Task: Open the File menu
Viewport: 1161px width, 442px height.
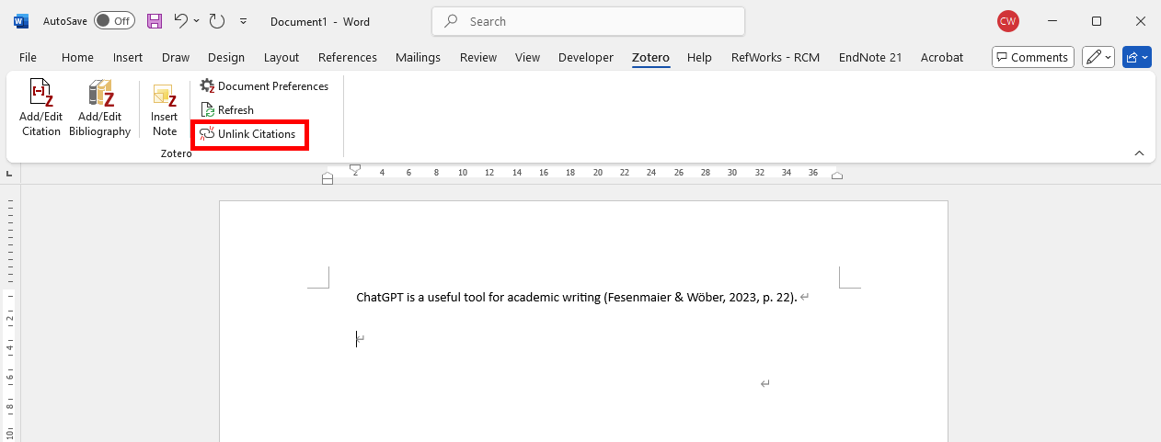Action: 28,57
